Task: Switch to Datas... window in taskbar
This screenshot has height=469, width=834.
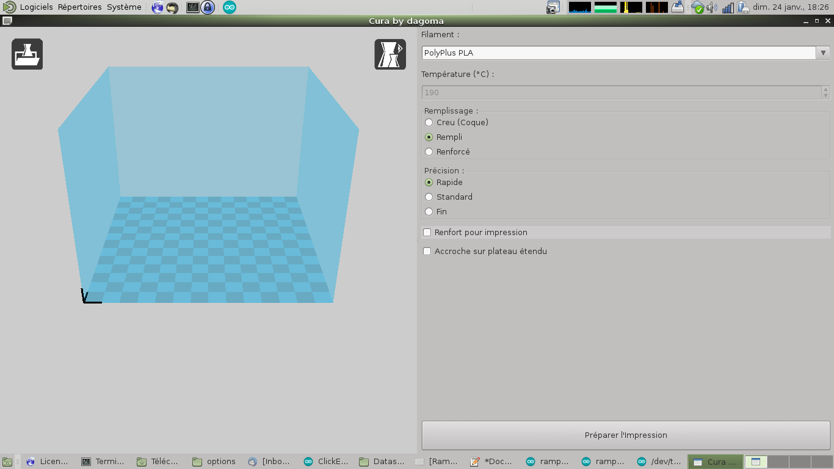Action: pyautogui.click(x=382, y=462)
